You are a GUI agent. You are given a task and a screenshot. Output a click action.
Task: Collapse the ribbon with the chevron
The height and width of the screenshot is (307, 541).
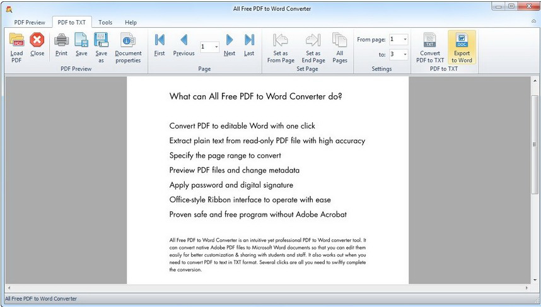tap(533, 21)
